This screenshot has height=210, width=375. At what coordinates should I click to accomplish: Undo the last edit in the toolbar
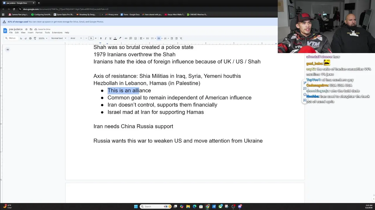pos(21,38)
